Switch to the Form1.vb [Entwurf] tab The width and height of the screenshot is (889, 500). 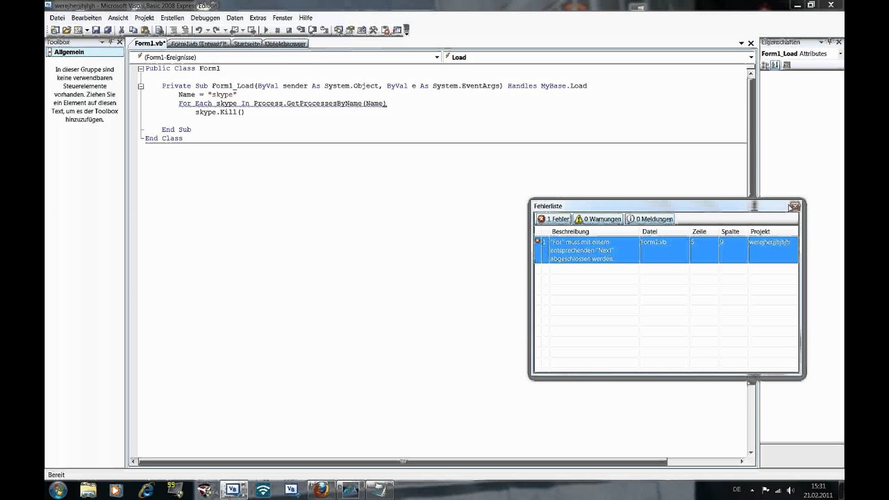(x=199, y=43)
